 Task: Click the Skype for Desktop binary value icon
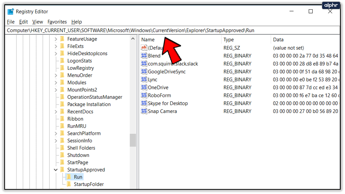[144, 103]
